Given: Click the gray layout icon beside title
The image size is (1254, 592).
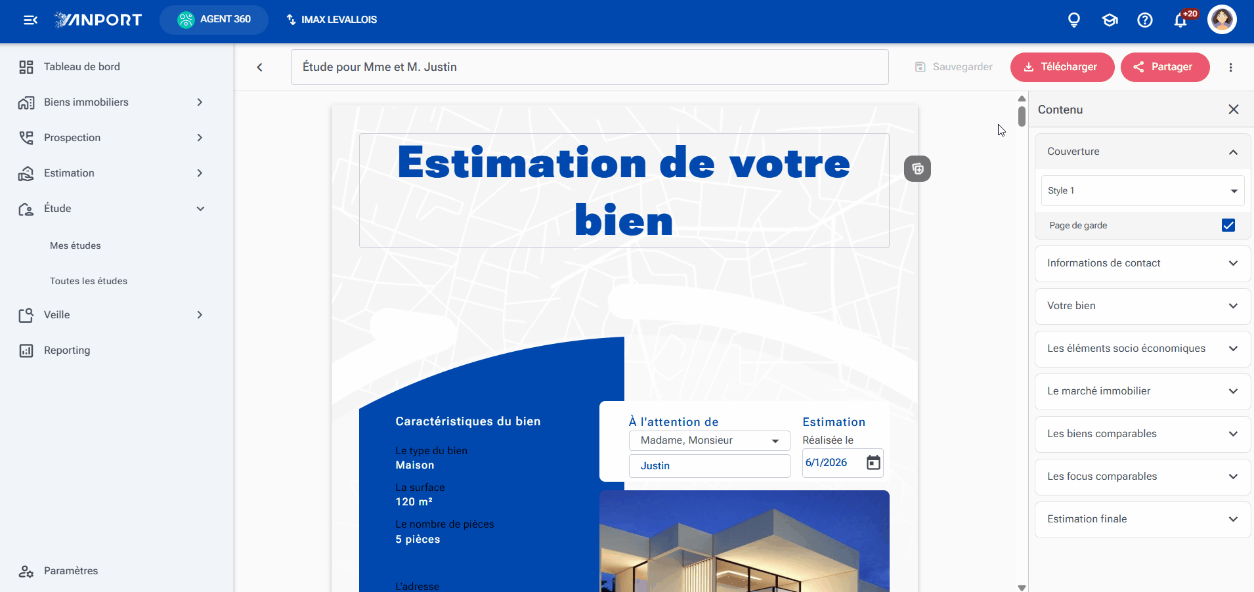Looking at the screenshot, I should 917,169.
